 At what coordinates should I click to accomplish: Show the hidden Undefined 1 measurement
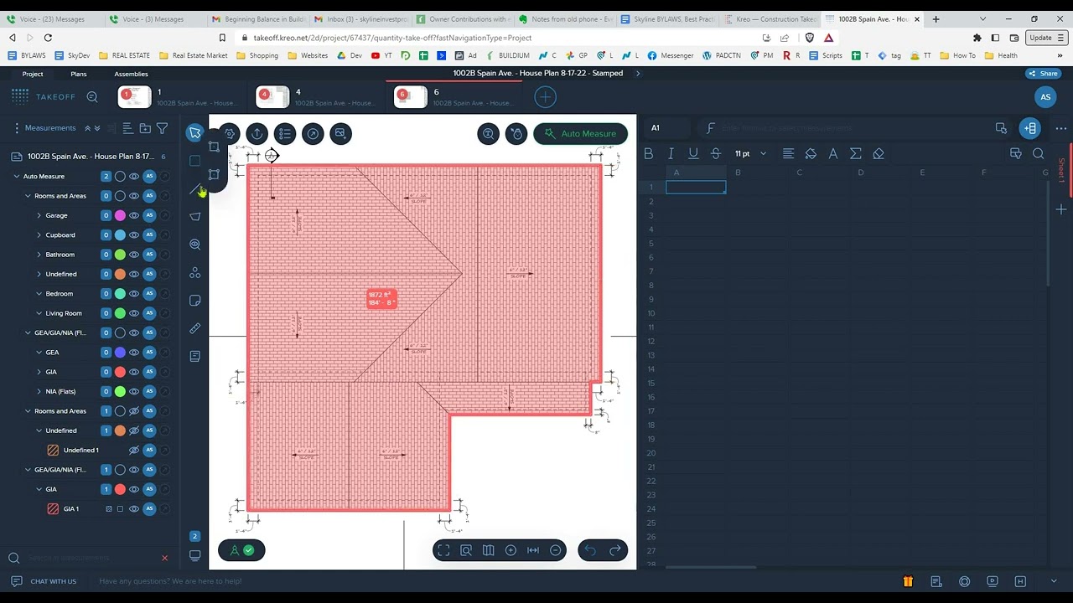[x=134, y=450]
